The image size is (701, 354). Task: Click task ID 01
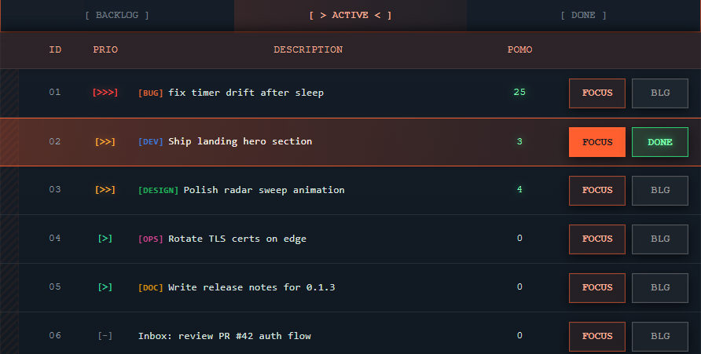(54, 93)
